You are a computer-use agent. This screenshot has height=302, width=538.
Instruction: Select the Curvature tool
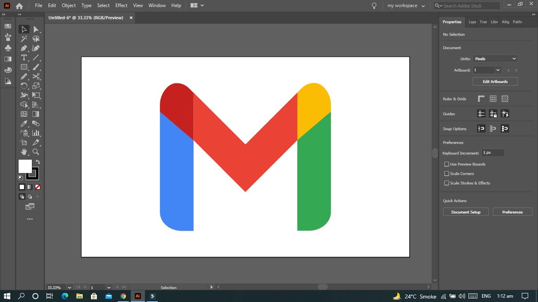click(x=36, y=48)
